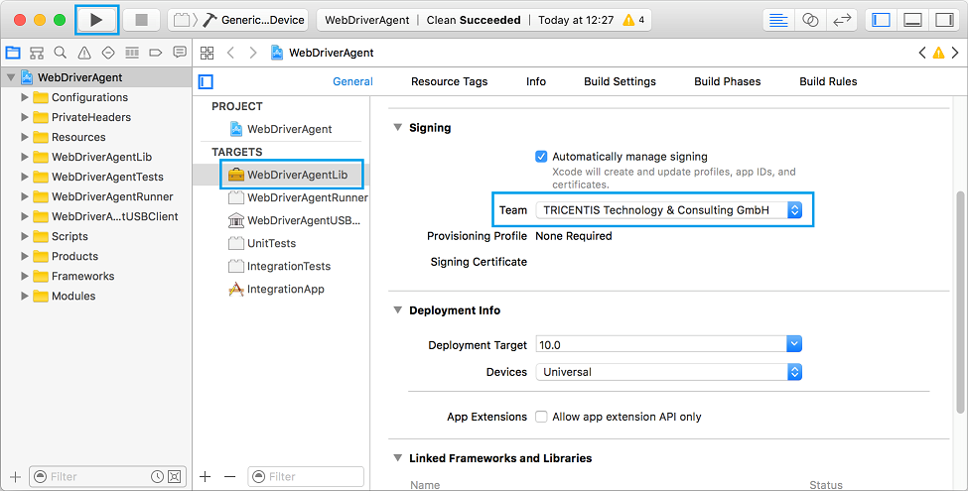Jump to next issue arrow

955,53
